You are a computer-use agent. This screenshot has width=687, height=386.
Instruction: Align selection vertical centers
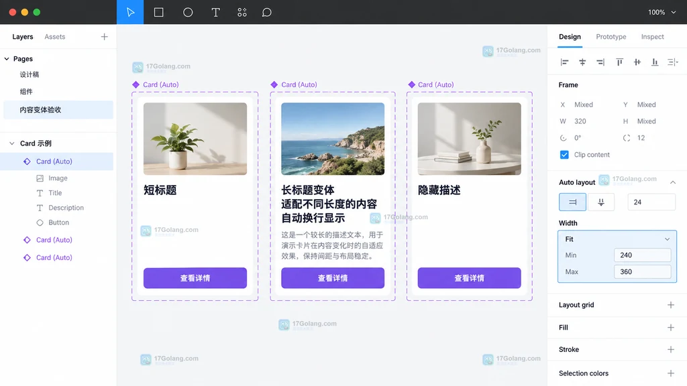pyautogui.click(x=637, y=62)
